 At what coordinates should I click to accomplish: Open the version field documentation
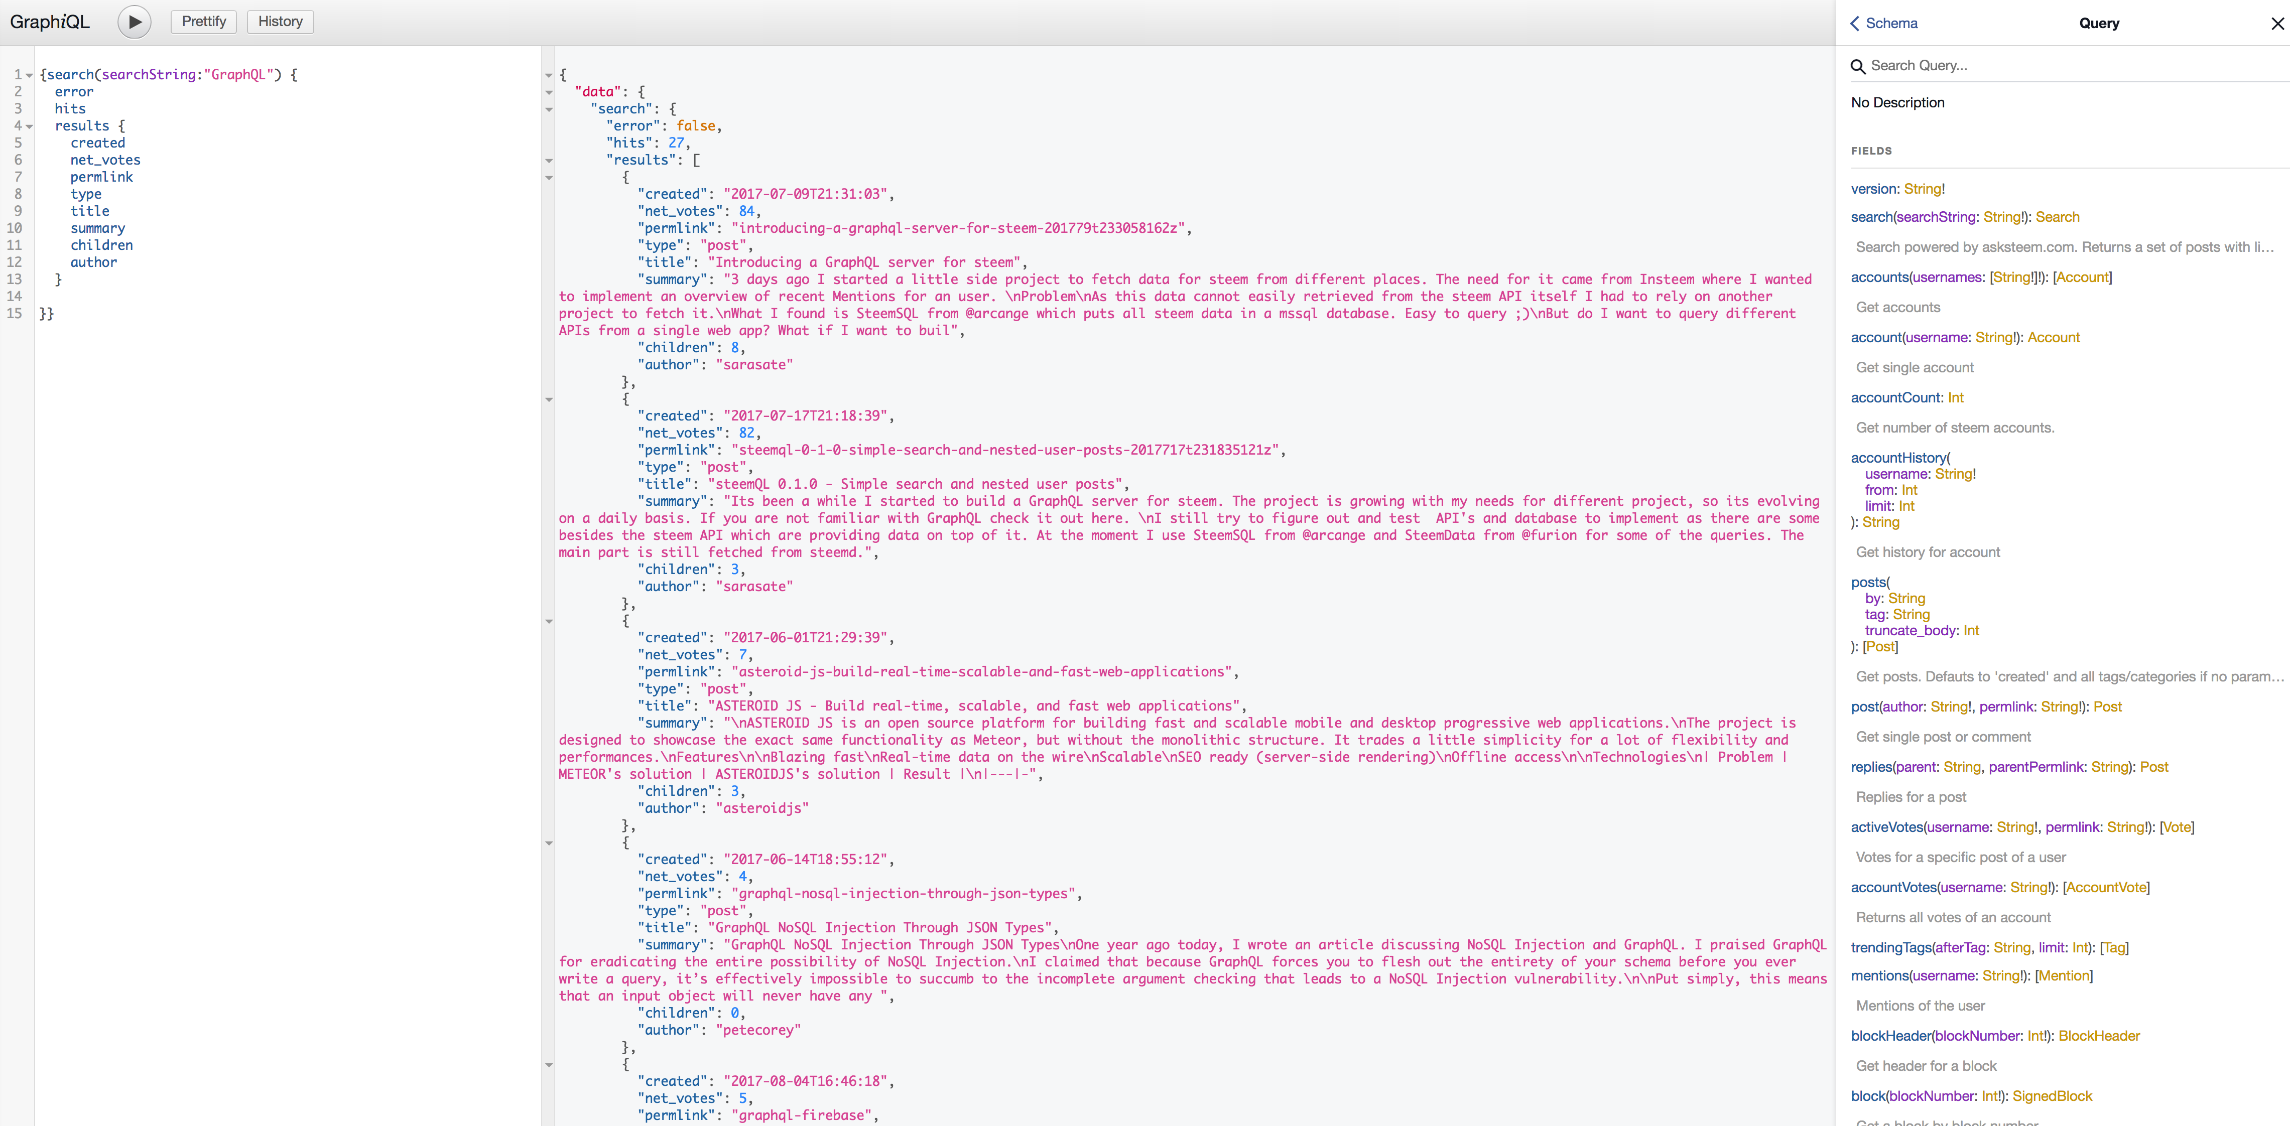point(1873,188)
